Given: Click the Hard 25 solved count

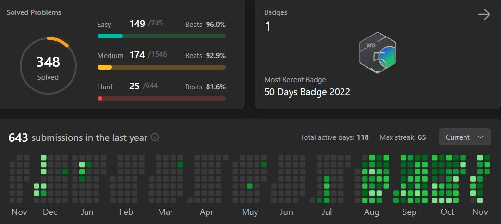Looking at the screenshot, I should [134, 86].
